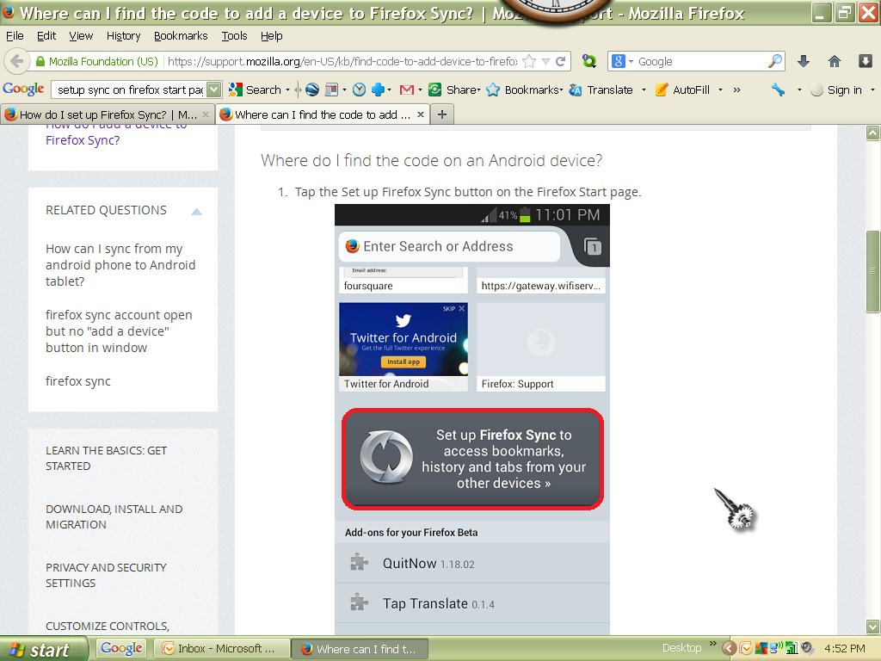This screenshot has width=881, height=661.
Task: Open the AutoFill dropdown arrow
Action: pyautogui.click(x=720, y=90)
